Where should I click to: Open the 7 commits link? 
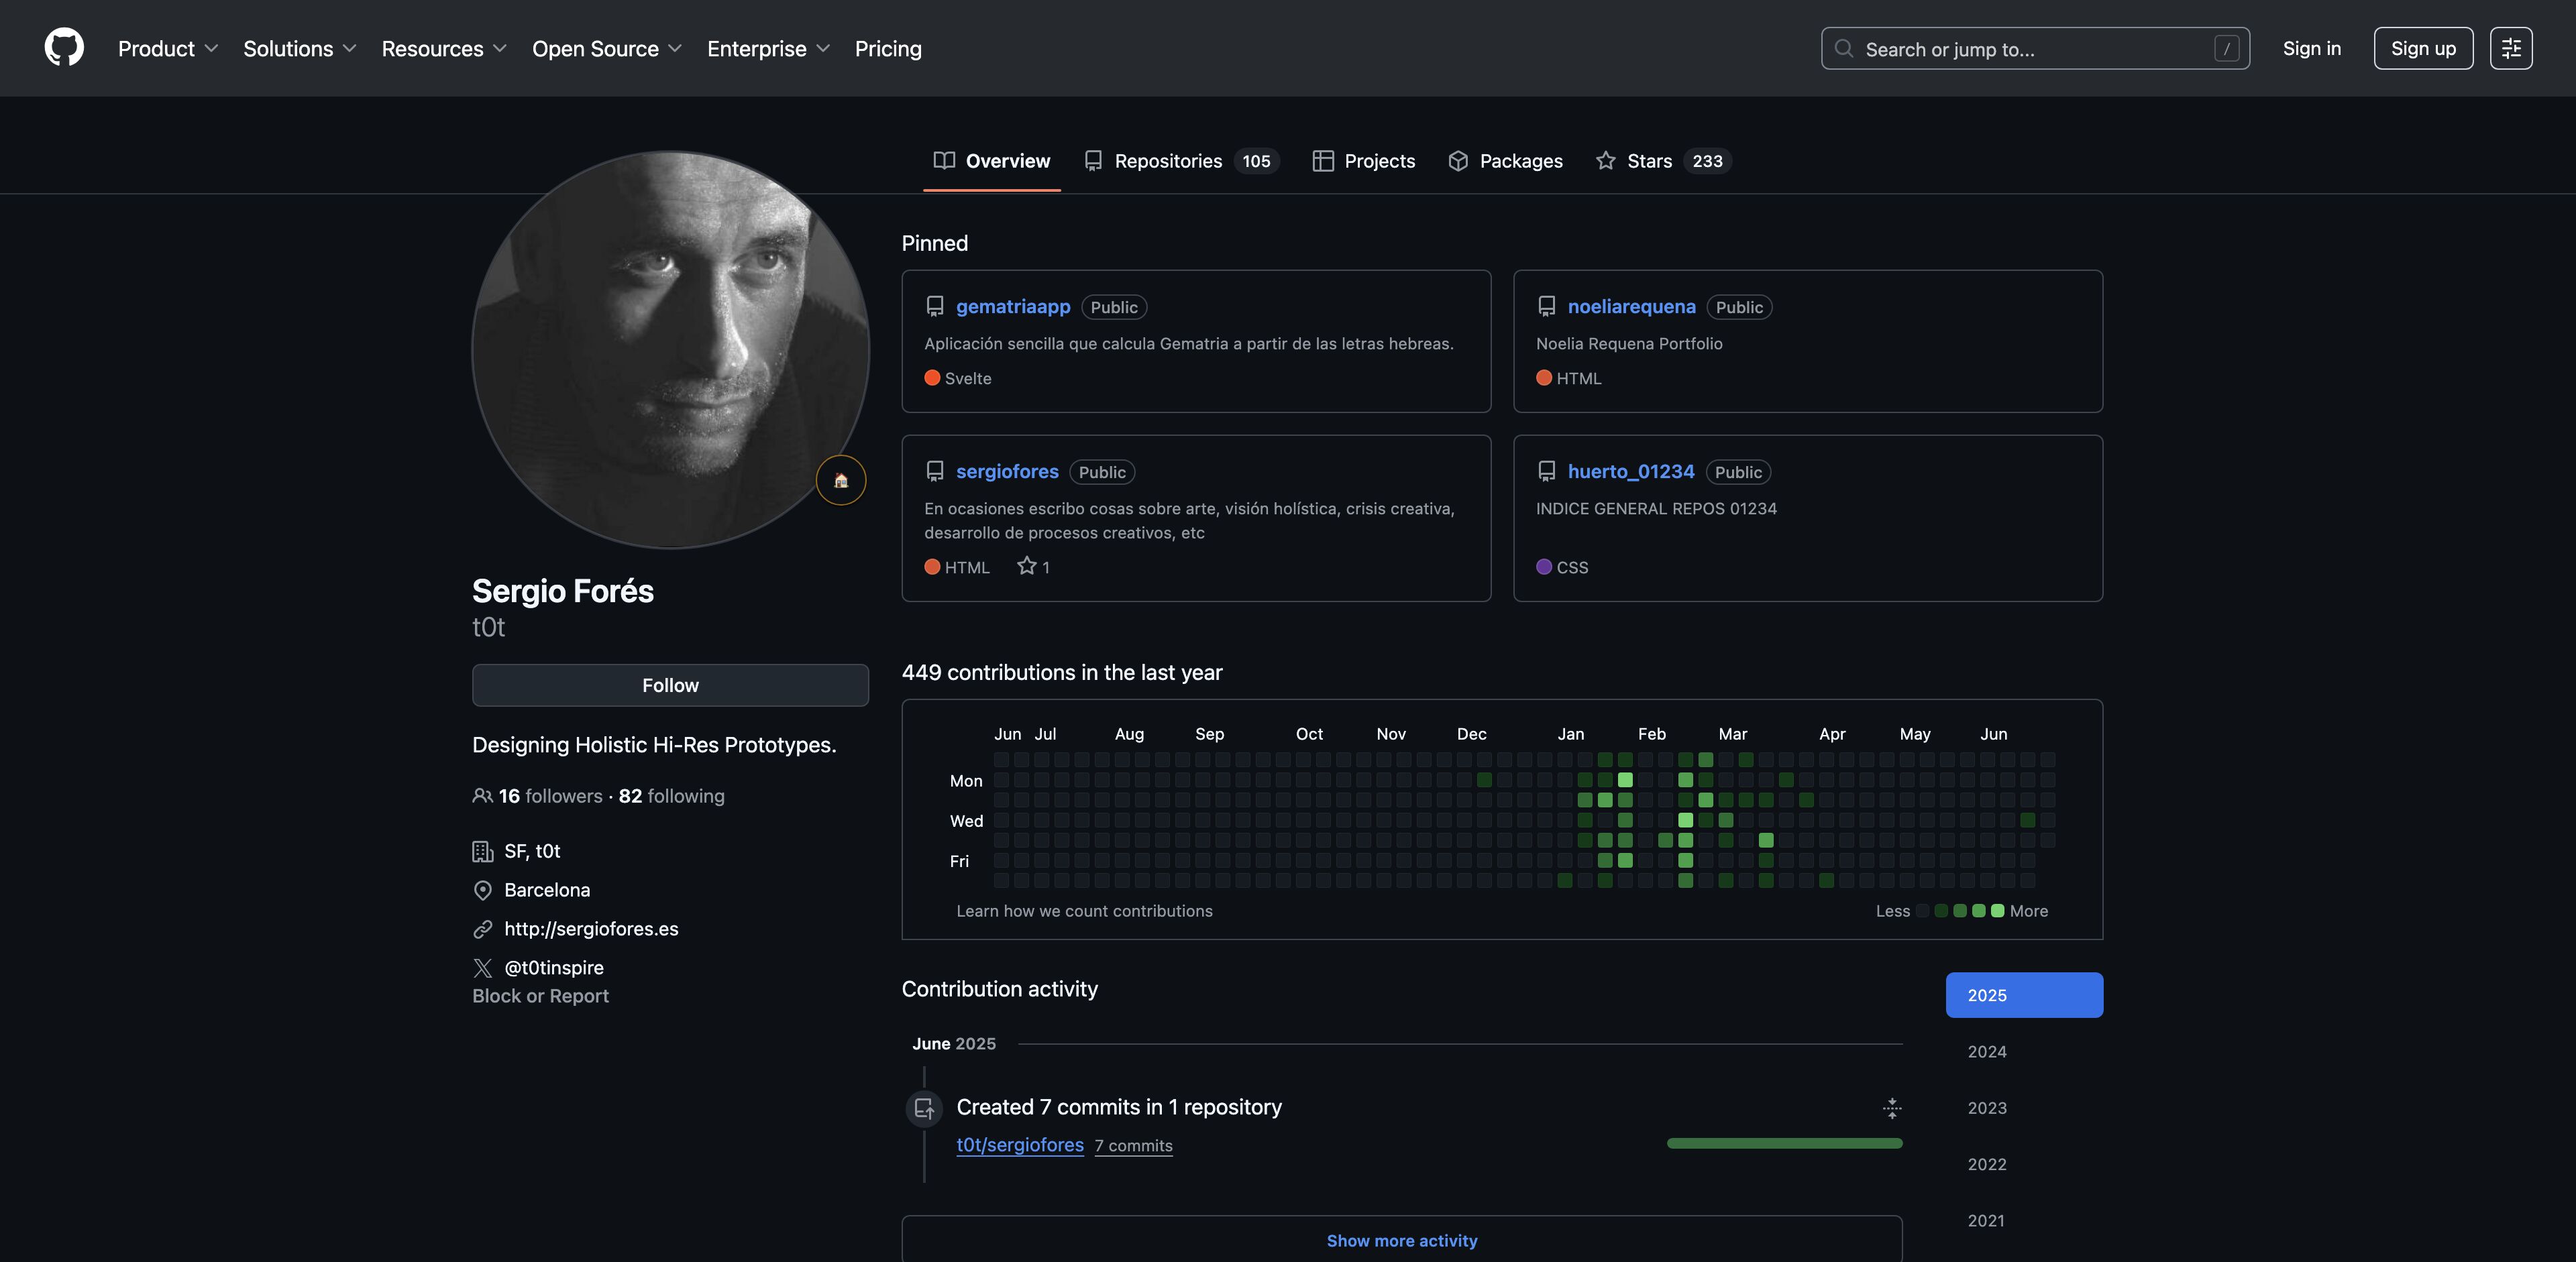(x=1133, y=1146)
